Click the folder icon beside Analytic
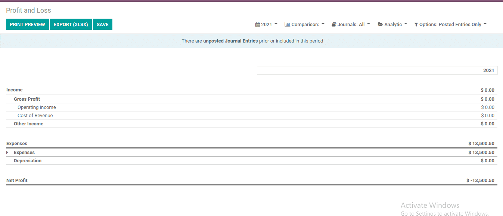503x216 pixels. click(x=381, y=24)
